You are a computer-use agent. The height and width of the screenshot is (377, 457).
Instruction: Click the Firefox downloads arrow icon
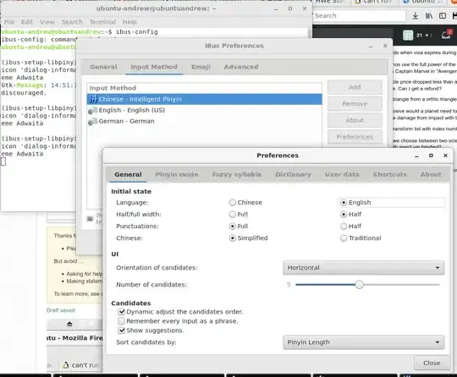416,16
